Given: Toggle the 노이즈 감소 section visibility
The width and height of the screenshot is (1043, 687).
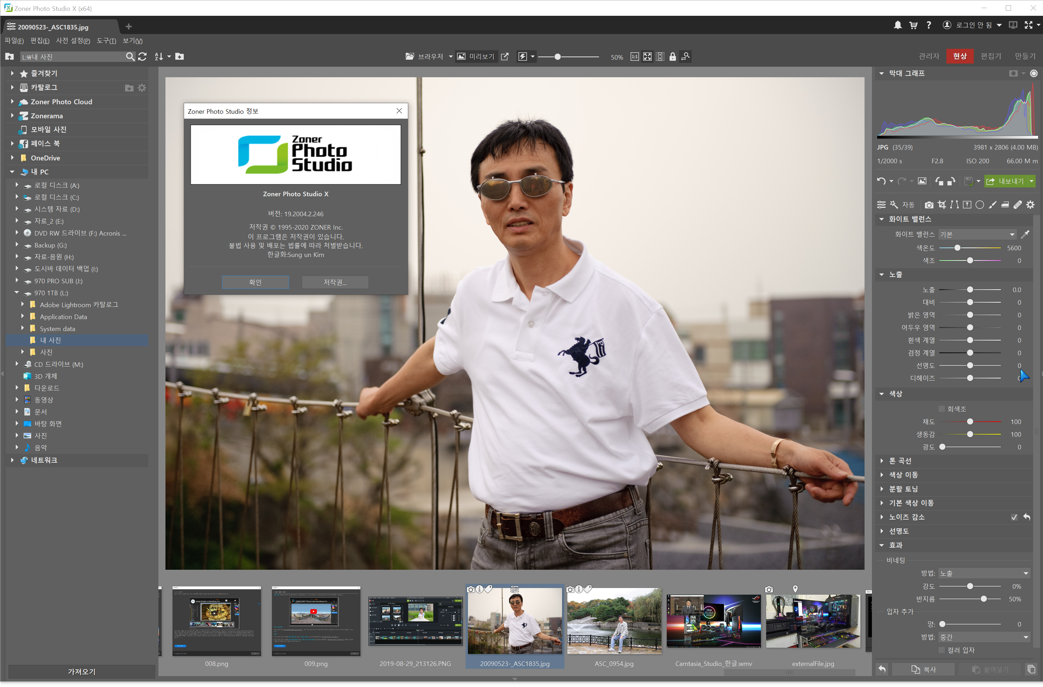Looking at the screenshot, I should coord(880,516).
